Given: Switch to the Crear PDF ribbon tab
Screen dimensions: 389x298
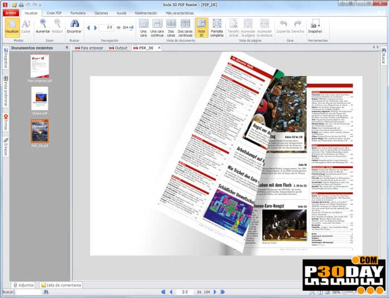Looking at the screenshot, I should coord(54,13).
